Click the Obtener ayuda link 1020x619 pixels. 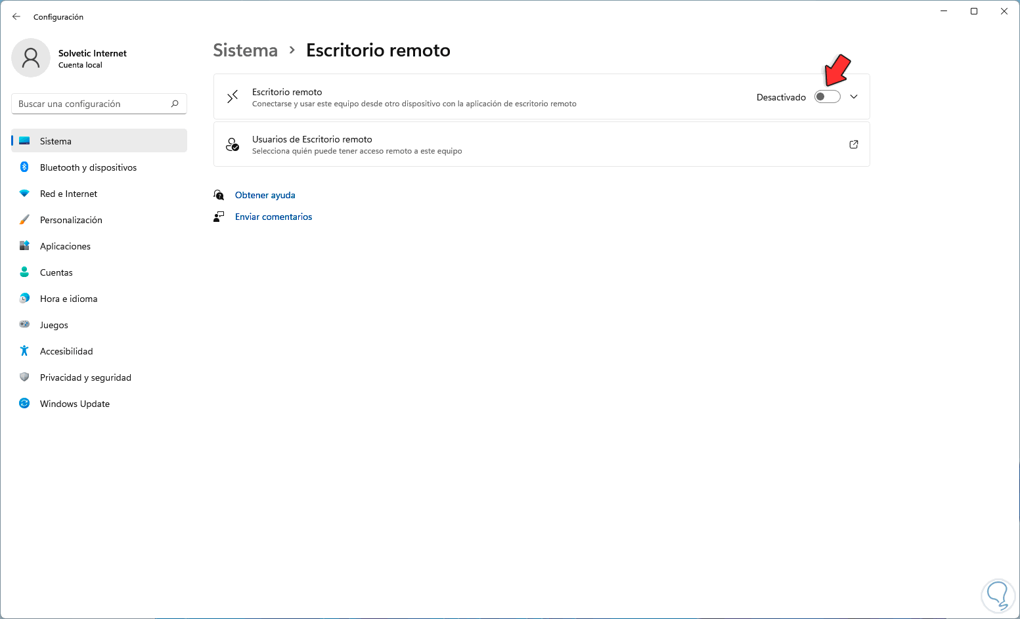(x=265, y=195)
